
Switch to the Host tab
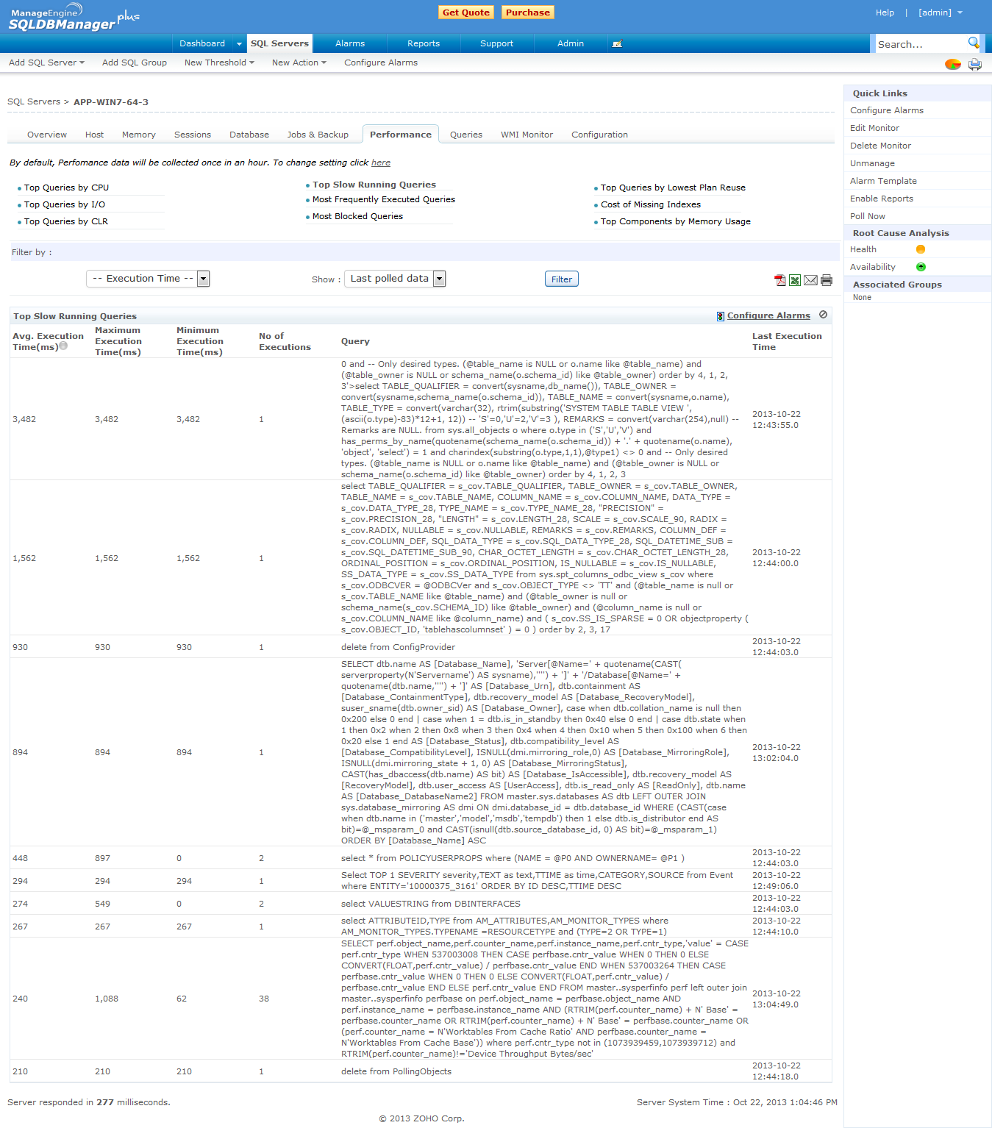click(x=94, y=135)
